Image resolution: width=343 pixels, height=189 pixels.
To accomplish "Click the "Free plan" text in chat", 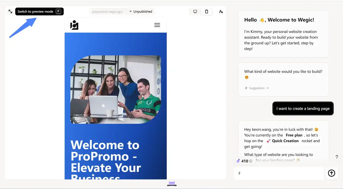I will [x=294, y=135].
